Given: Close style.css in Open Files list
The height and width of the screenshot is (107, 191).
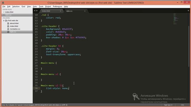Looking at the screenshot, I should click(x=4, y=15).
